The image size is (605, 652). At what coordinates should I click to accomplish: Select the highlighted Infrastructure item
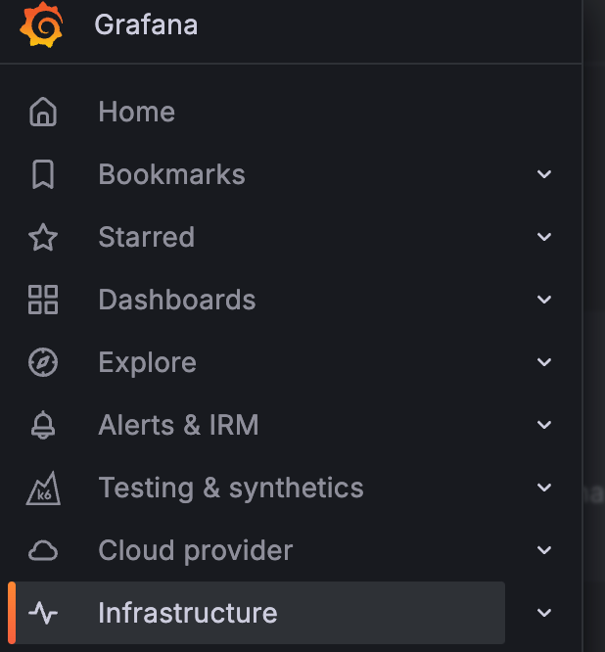point(187,613)
